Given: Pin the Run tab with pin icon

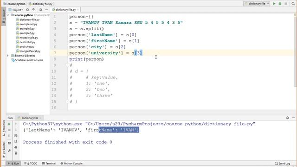Looking at the screenshot, I should point(9,150).
